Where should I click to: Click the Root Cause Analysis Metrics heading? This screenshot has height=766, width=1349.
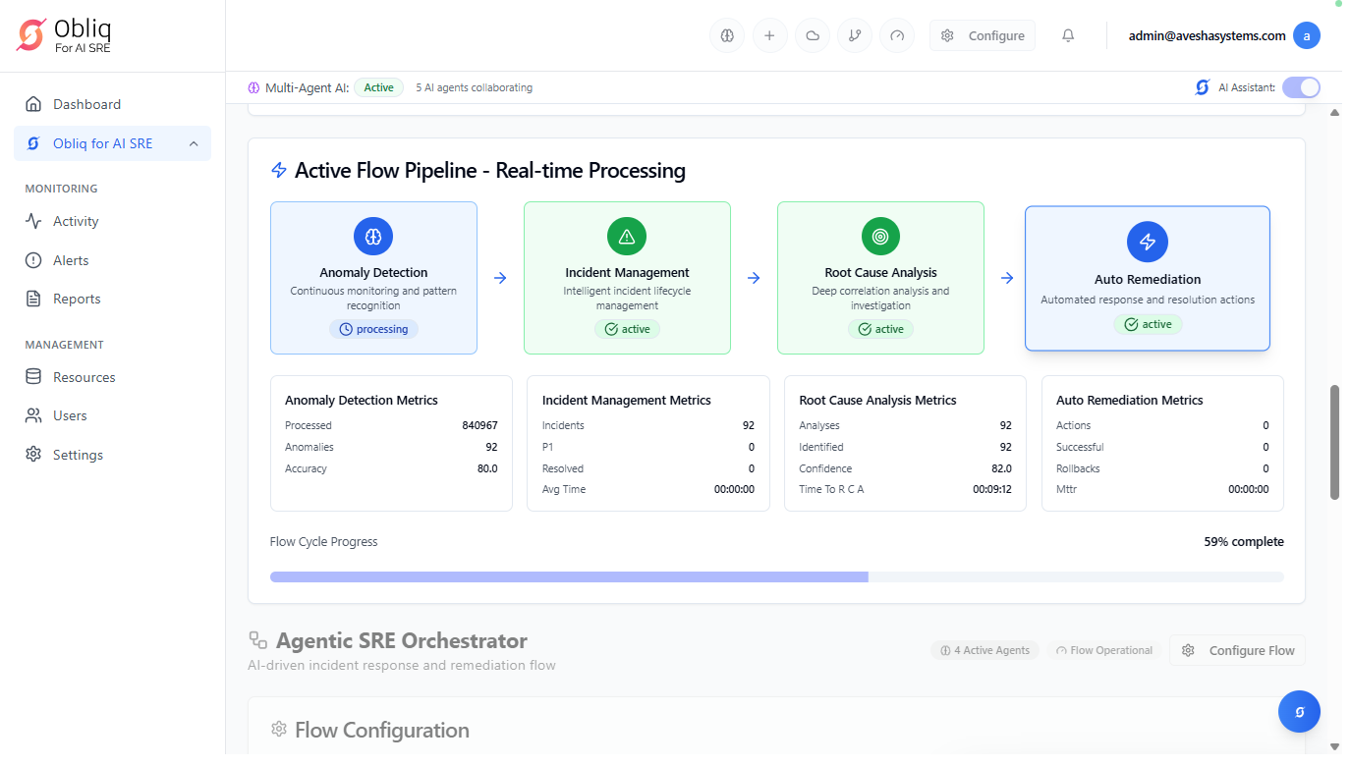(x=878, y=400)
